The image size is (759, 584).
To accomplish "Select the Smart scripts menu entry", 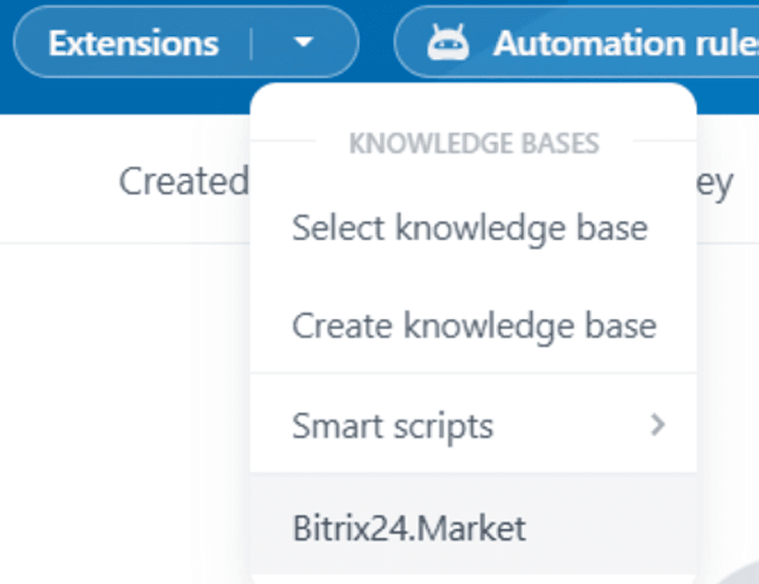I will 393,425.
